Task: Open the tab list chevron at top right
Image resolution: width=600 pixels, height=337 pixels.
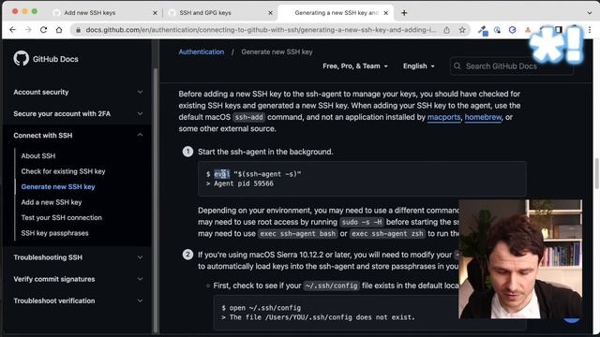Action: pos(590,12)
